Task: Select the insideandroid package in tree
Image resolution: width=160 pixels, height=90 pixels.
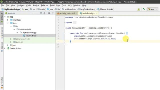Action: coord(25,29)
